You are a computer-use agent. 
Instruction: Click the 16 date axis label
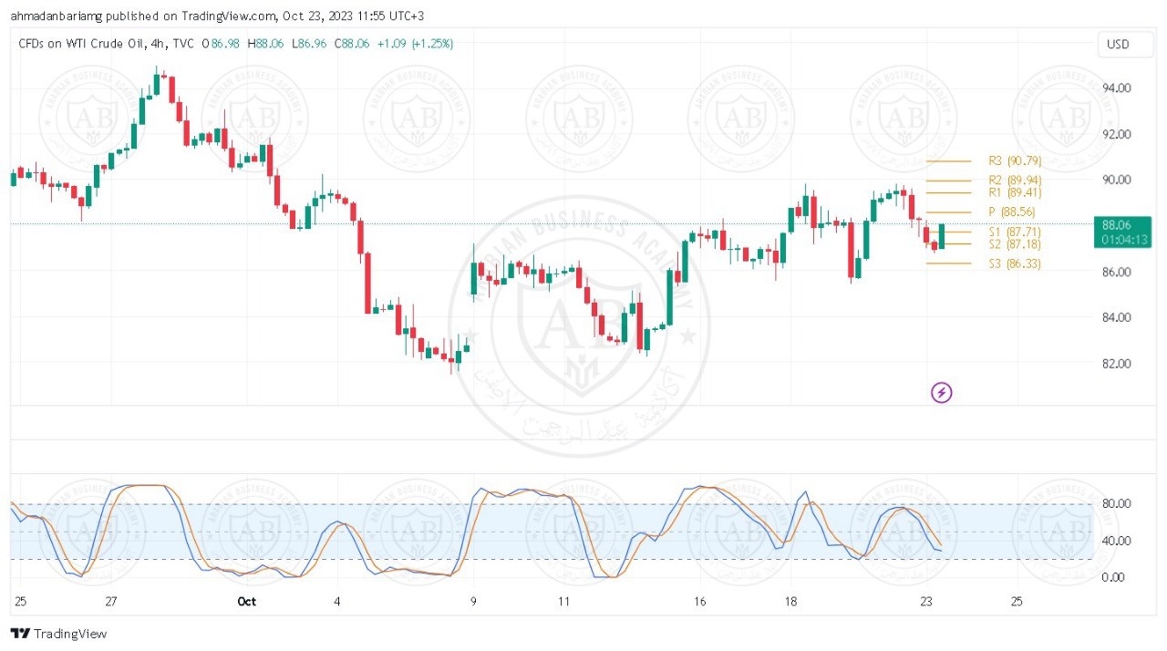point(700,602)
